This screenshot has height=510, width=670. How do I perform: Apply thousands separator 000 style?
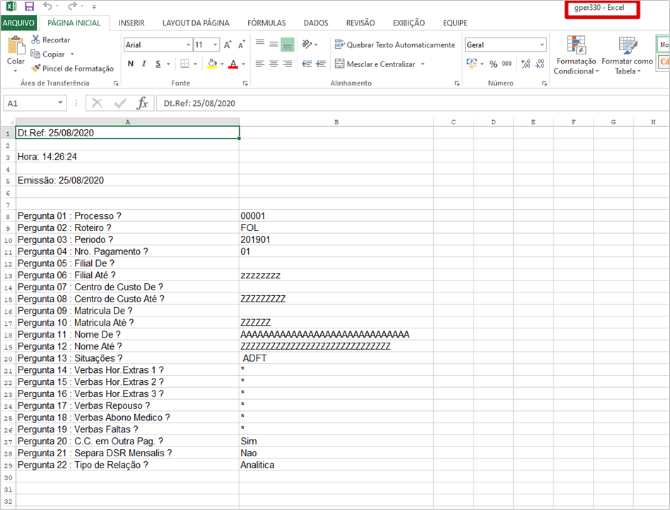[x=507, y=64]
